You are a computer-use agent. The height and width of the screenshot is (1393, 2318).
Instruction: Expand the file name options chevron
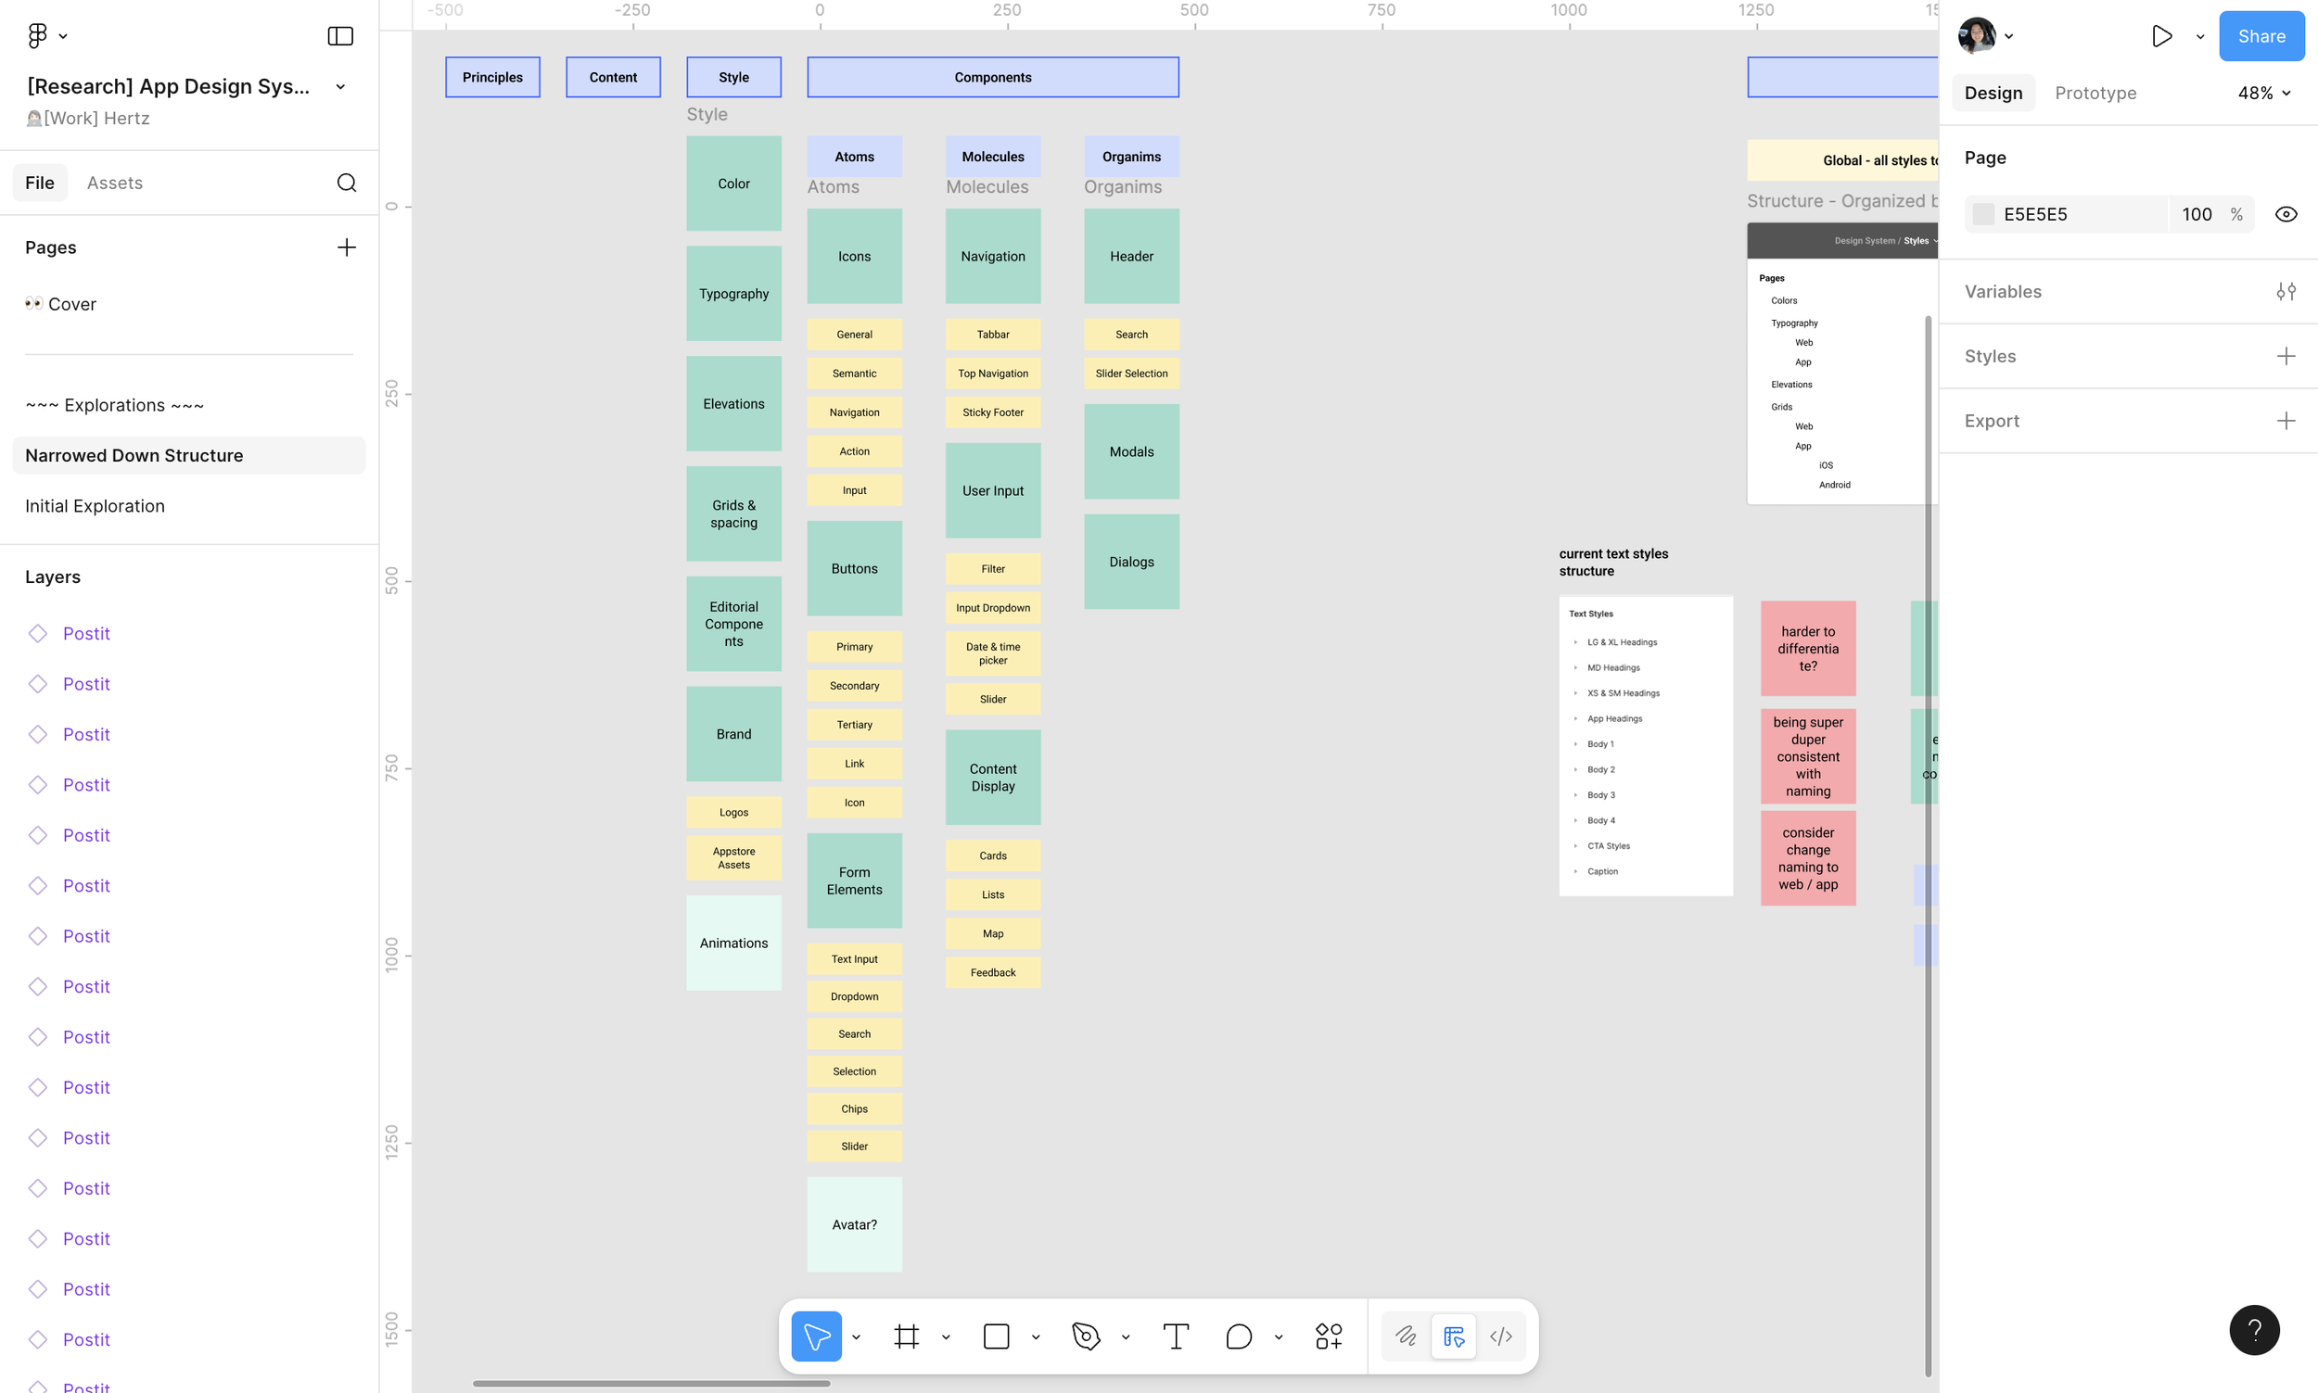pyautogui.click(x=341, y=86)
